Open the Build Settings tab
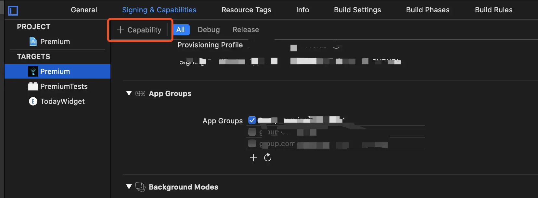The height and width of the screenshot is (198, 538). [357, 10]
